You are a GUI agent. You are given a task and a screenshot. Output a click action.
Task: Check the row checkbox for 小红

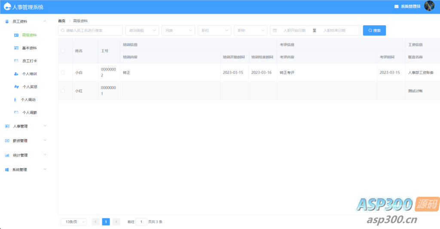tap(63, 91)
